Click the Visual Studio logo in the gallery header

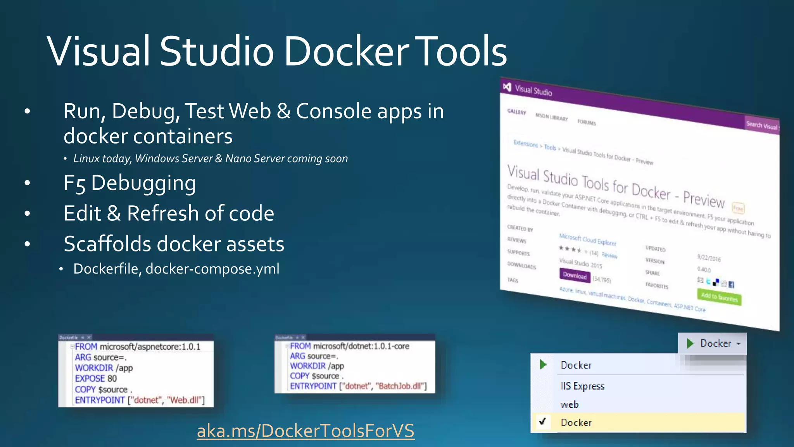(507, 87)
